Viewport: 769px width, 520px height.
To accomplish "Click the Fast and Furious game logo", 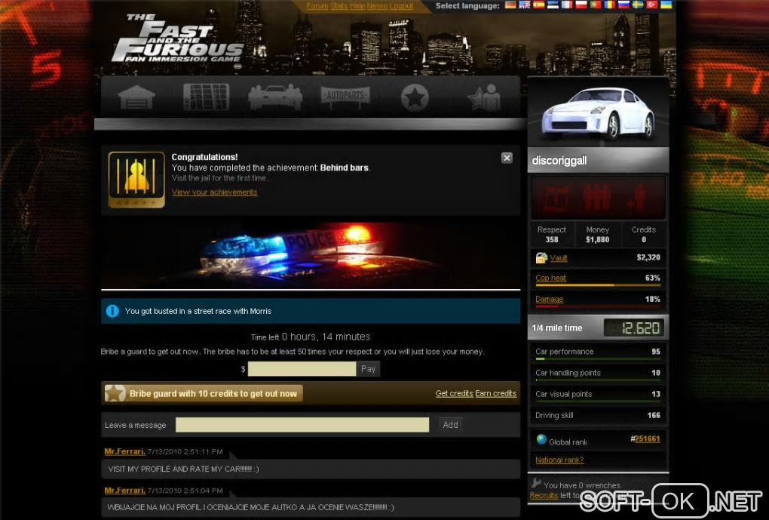I will tap(177, 38).
